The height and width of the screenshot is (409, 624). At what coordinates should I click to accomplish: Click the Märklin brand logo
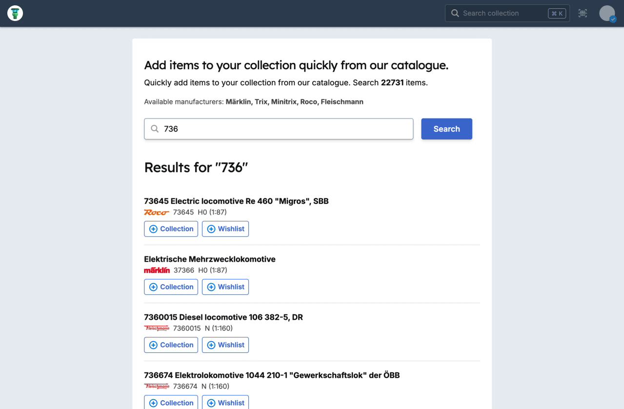157,270
